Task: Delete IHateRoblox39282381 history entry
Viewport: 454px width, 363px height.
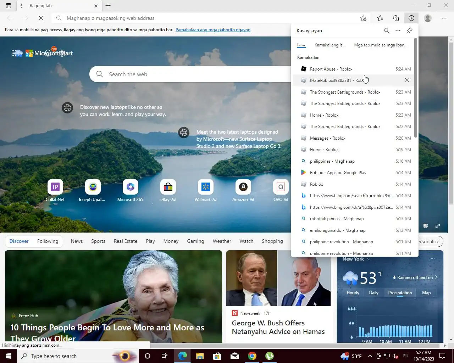Action: pyautogui.click(x=407, y=80)
